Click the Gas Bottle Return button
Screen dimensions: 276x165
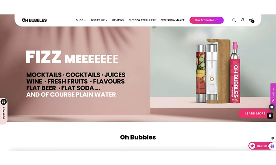pyautogui.click(x=206, y=20)
